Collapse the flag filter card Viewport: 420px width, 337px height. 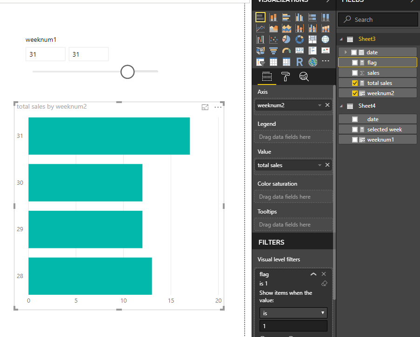[313, 274]
